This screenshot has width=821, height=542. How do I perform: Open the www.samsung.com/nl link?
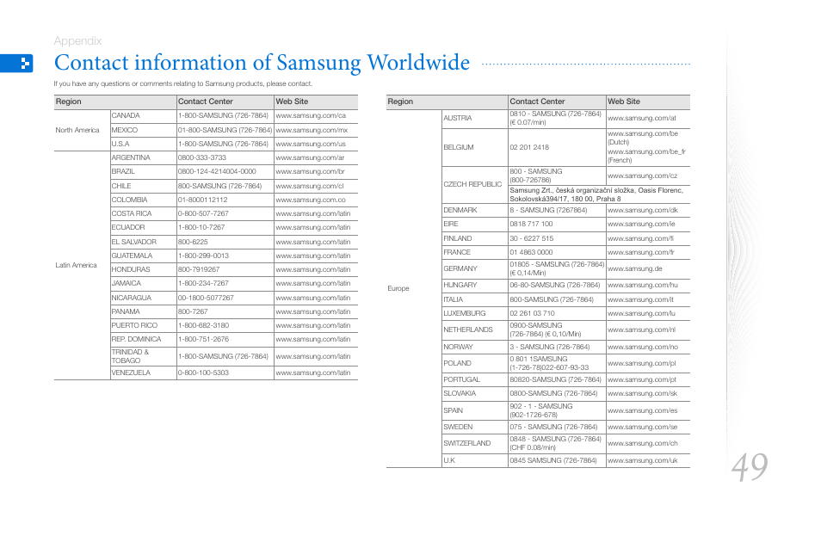pos(641,330)
